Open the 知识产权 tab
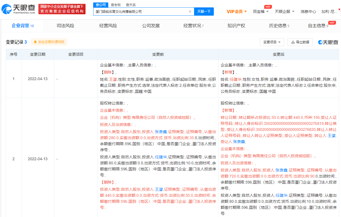 click(236, 26)
